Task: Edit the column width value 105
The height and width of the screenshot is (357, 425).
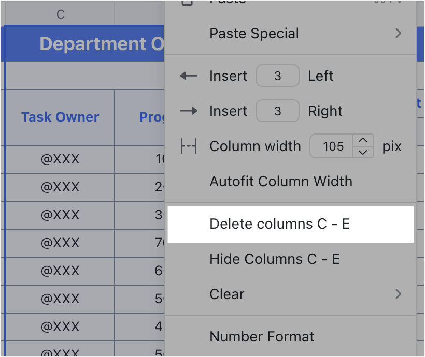Action: 332,146
